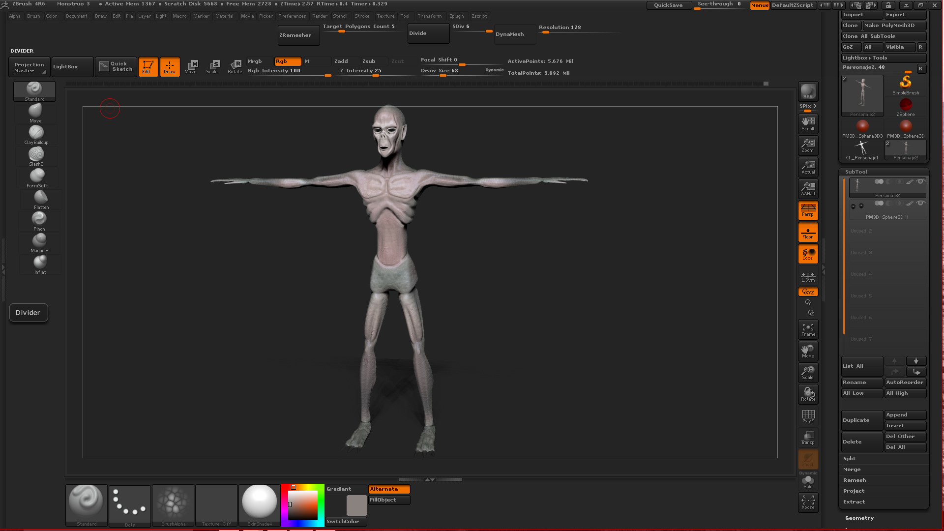944x531 pixels.
Task: Collapse the SubTool palette section
Action: coord(856,172)
